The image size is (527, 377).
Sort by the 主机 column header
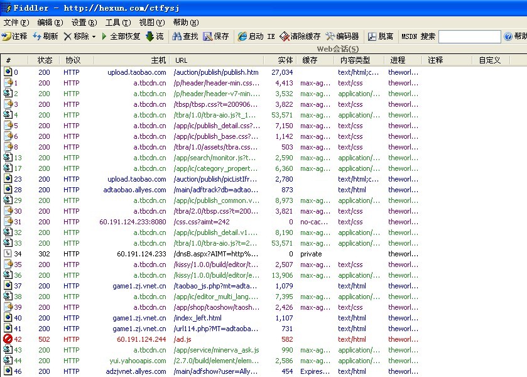point(132,60)
